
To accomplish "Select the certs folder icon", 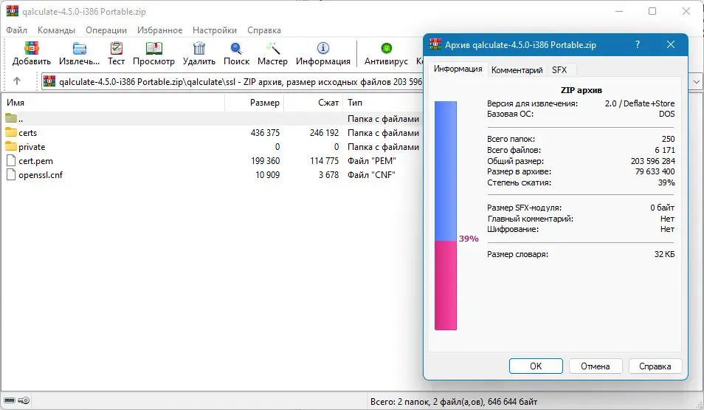I will click(11, 132).
